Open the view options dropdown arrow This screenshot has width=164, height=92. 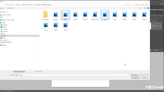tap(142, 8)
